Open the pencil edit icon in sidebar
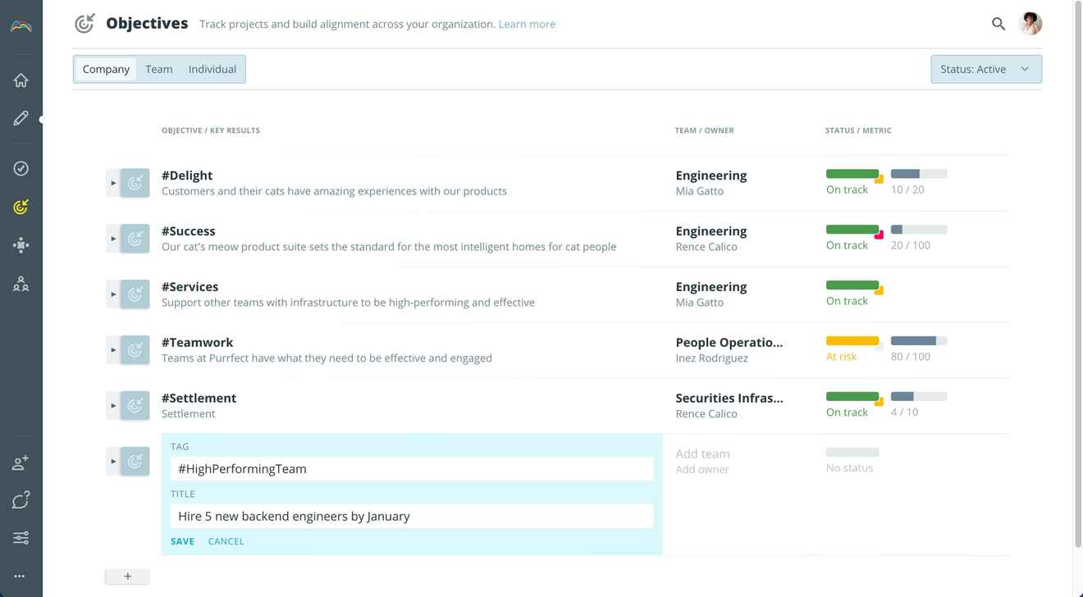 (x=21, y=118)
